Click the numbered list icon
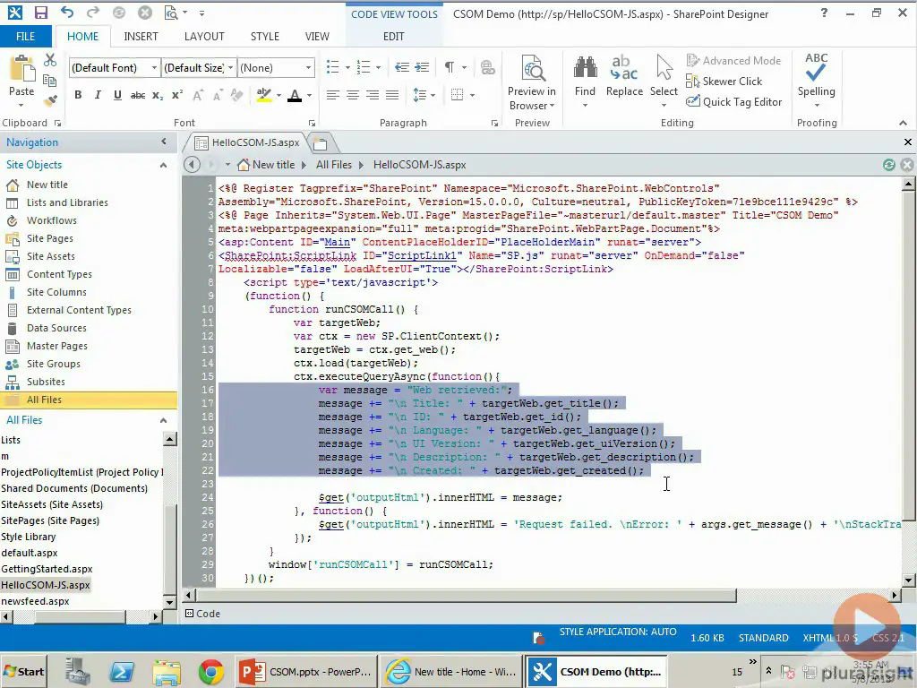The width and height of the screenshot is (917, 688). tap(364, 67)
